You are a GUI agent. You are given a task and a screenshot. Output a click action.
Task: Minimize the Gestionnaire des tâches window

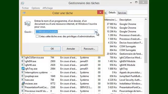131,3
